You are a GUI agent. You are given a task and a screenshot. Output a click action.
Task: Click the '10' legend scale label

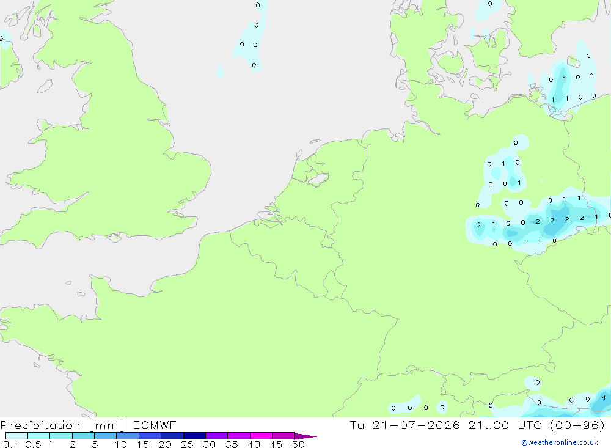[121, 444]
